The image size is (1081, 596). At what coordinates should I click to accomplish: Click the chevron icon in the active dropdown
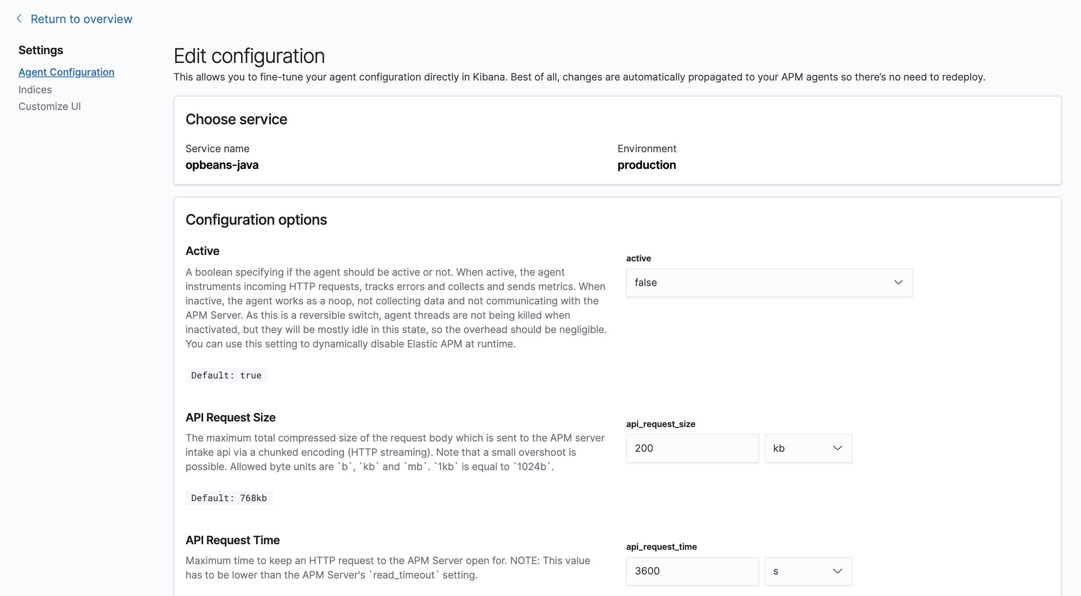[x=899, y=282]
